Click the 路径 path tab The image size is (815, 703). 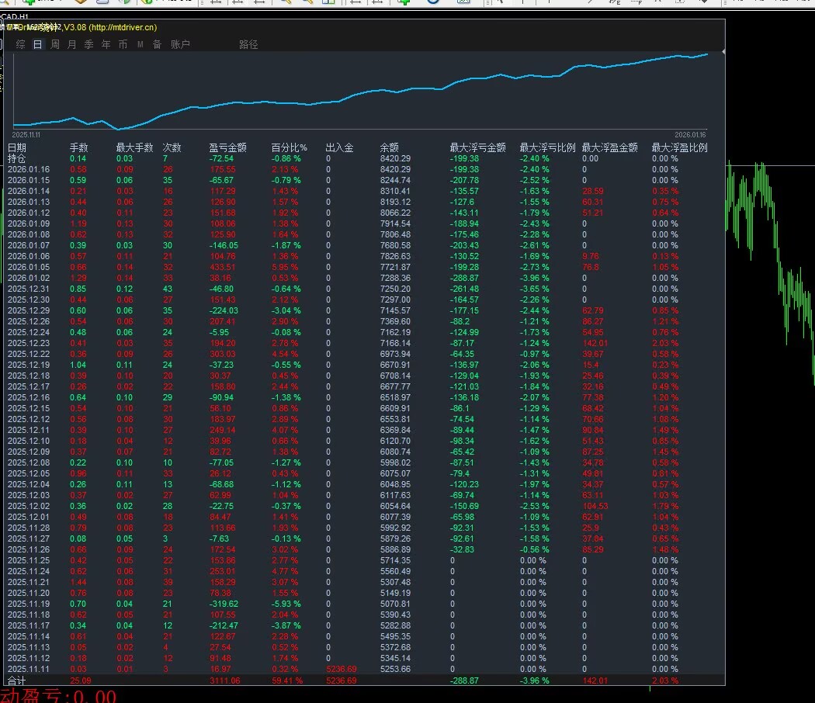(248, 44)
